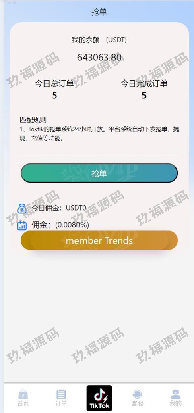The image size is (194, 413).
Task: Click the 今日完成订单 count
Action: (x=144, y=95)
